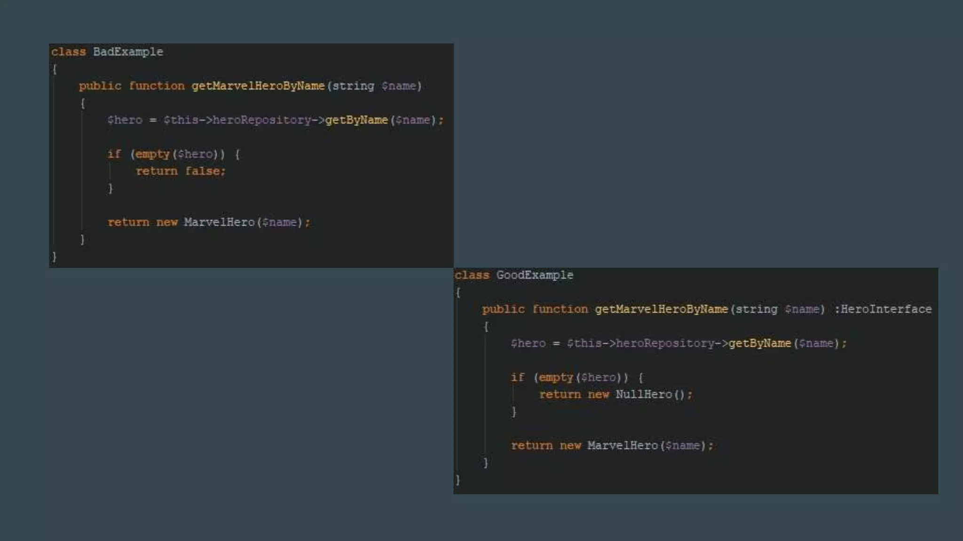Click the class name GoodExample
This screenshot has width=963, height=541.
pos(535,275)
